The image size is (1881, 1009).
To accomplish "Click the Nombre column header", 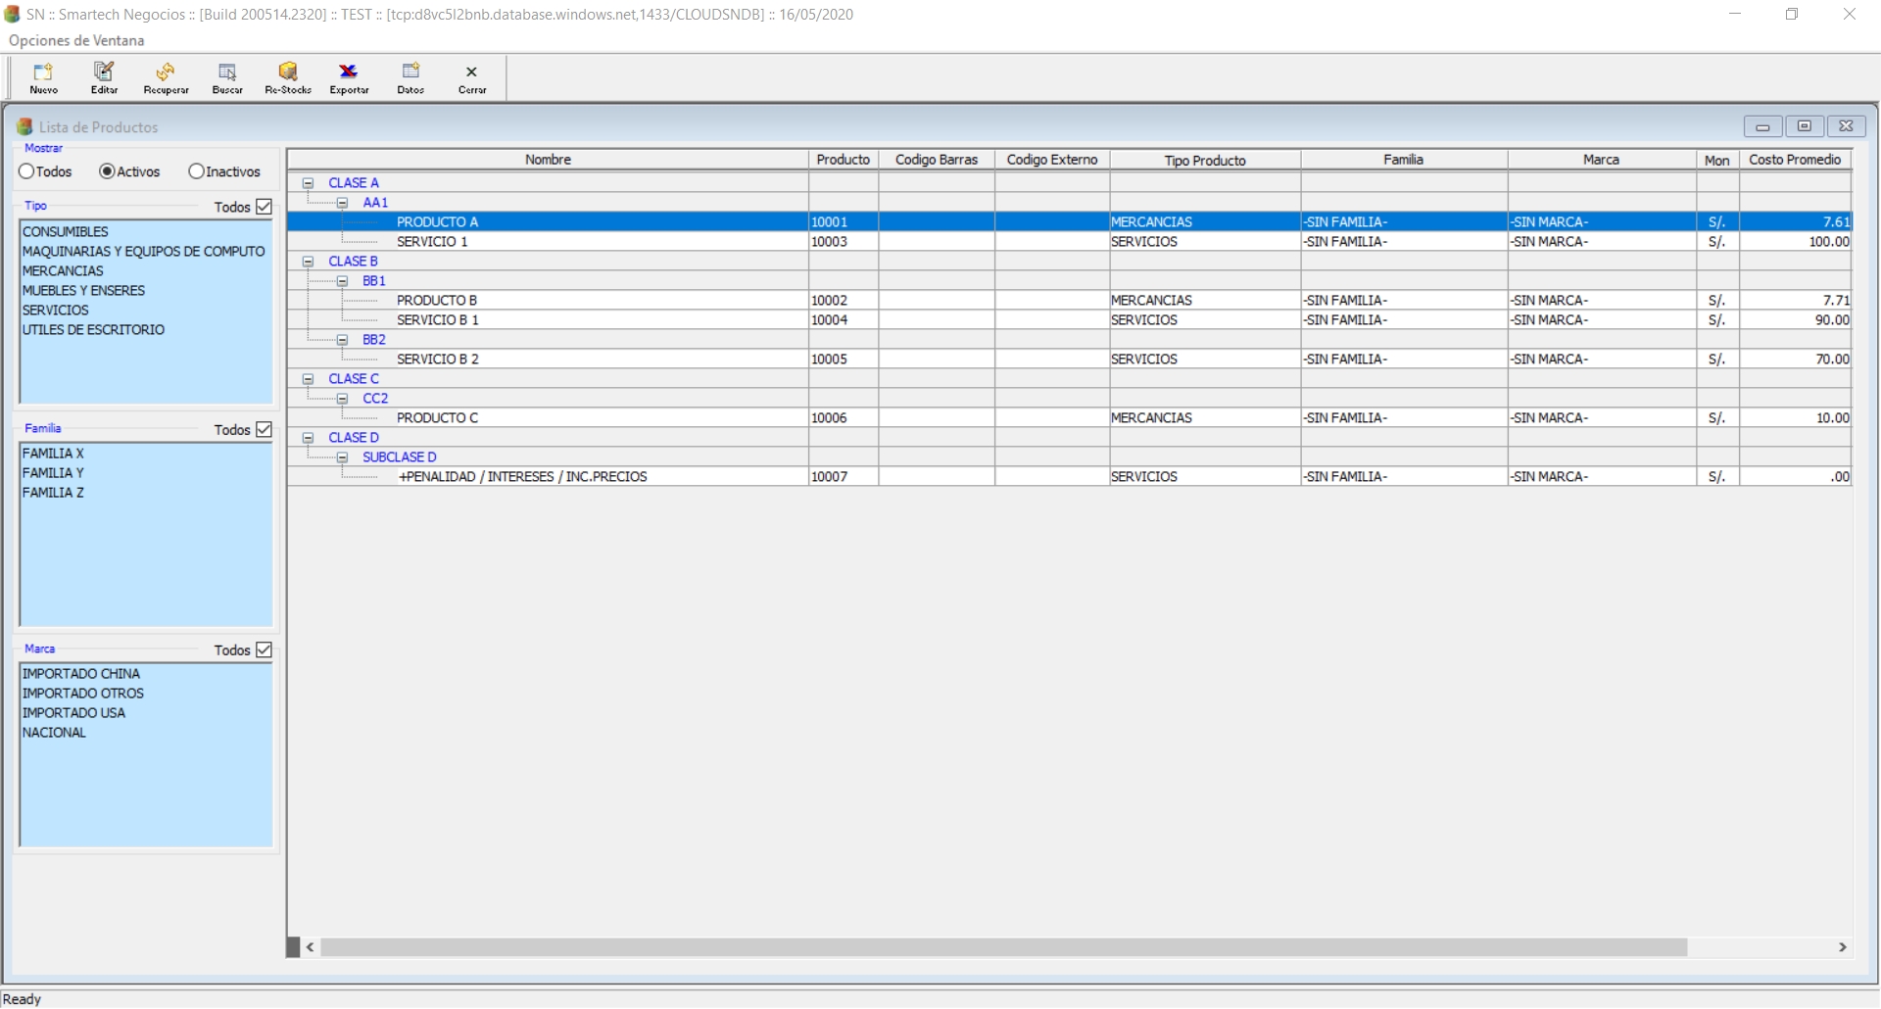I will 548,160.
